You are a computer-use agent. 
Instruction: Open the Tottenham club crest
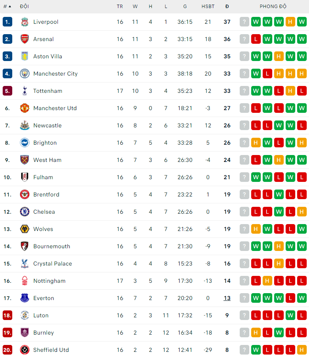pos(24,91)
